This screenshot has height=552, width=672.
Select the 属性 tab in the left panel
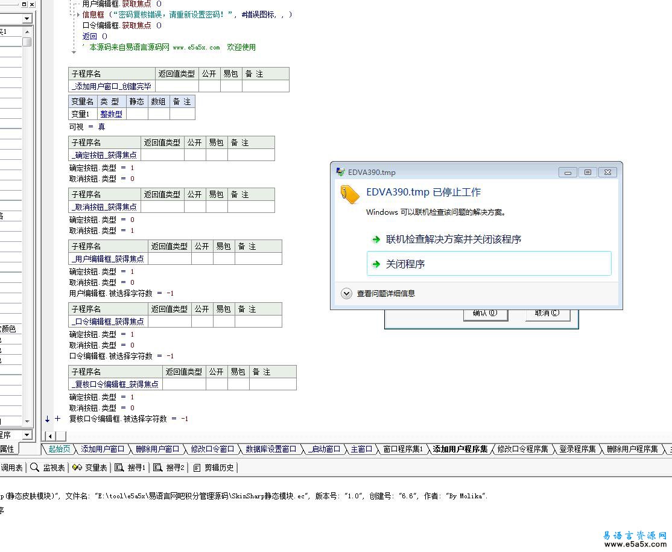tap(7, 449)
